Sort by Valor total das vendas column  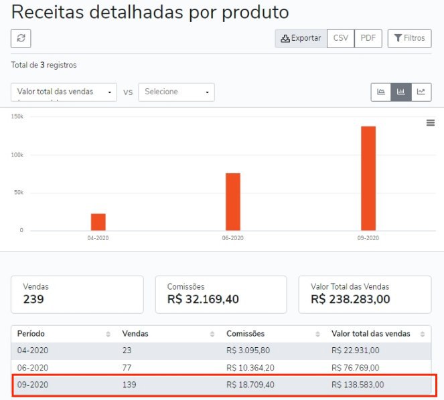pos(378,334)
